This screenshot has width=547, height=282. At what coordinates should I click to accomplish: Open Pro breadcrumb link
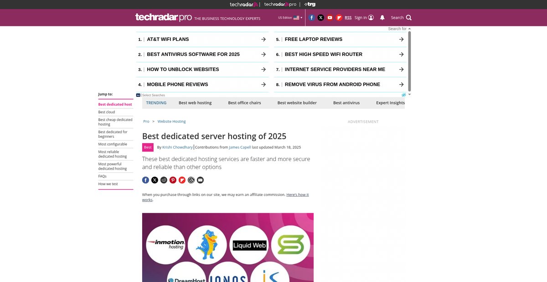[x=146, y=121]
